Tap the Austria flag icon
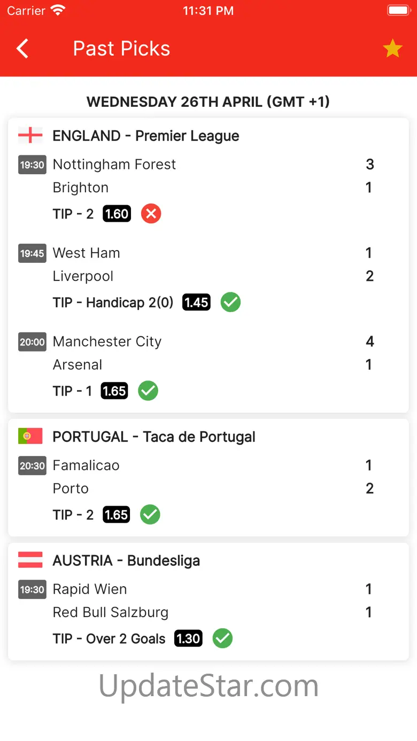 pos(30,560)
